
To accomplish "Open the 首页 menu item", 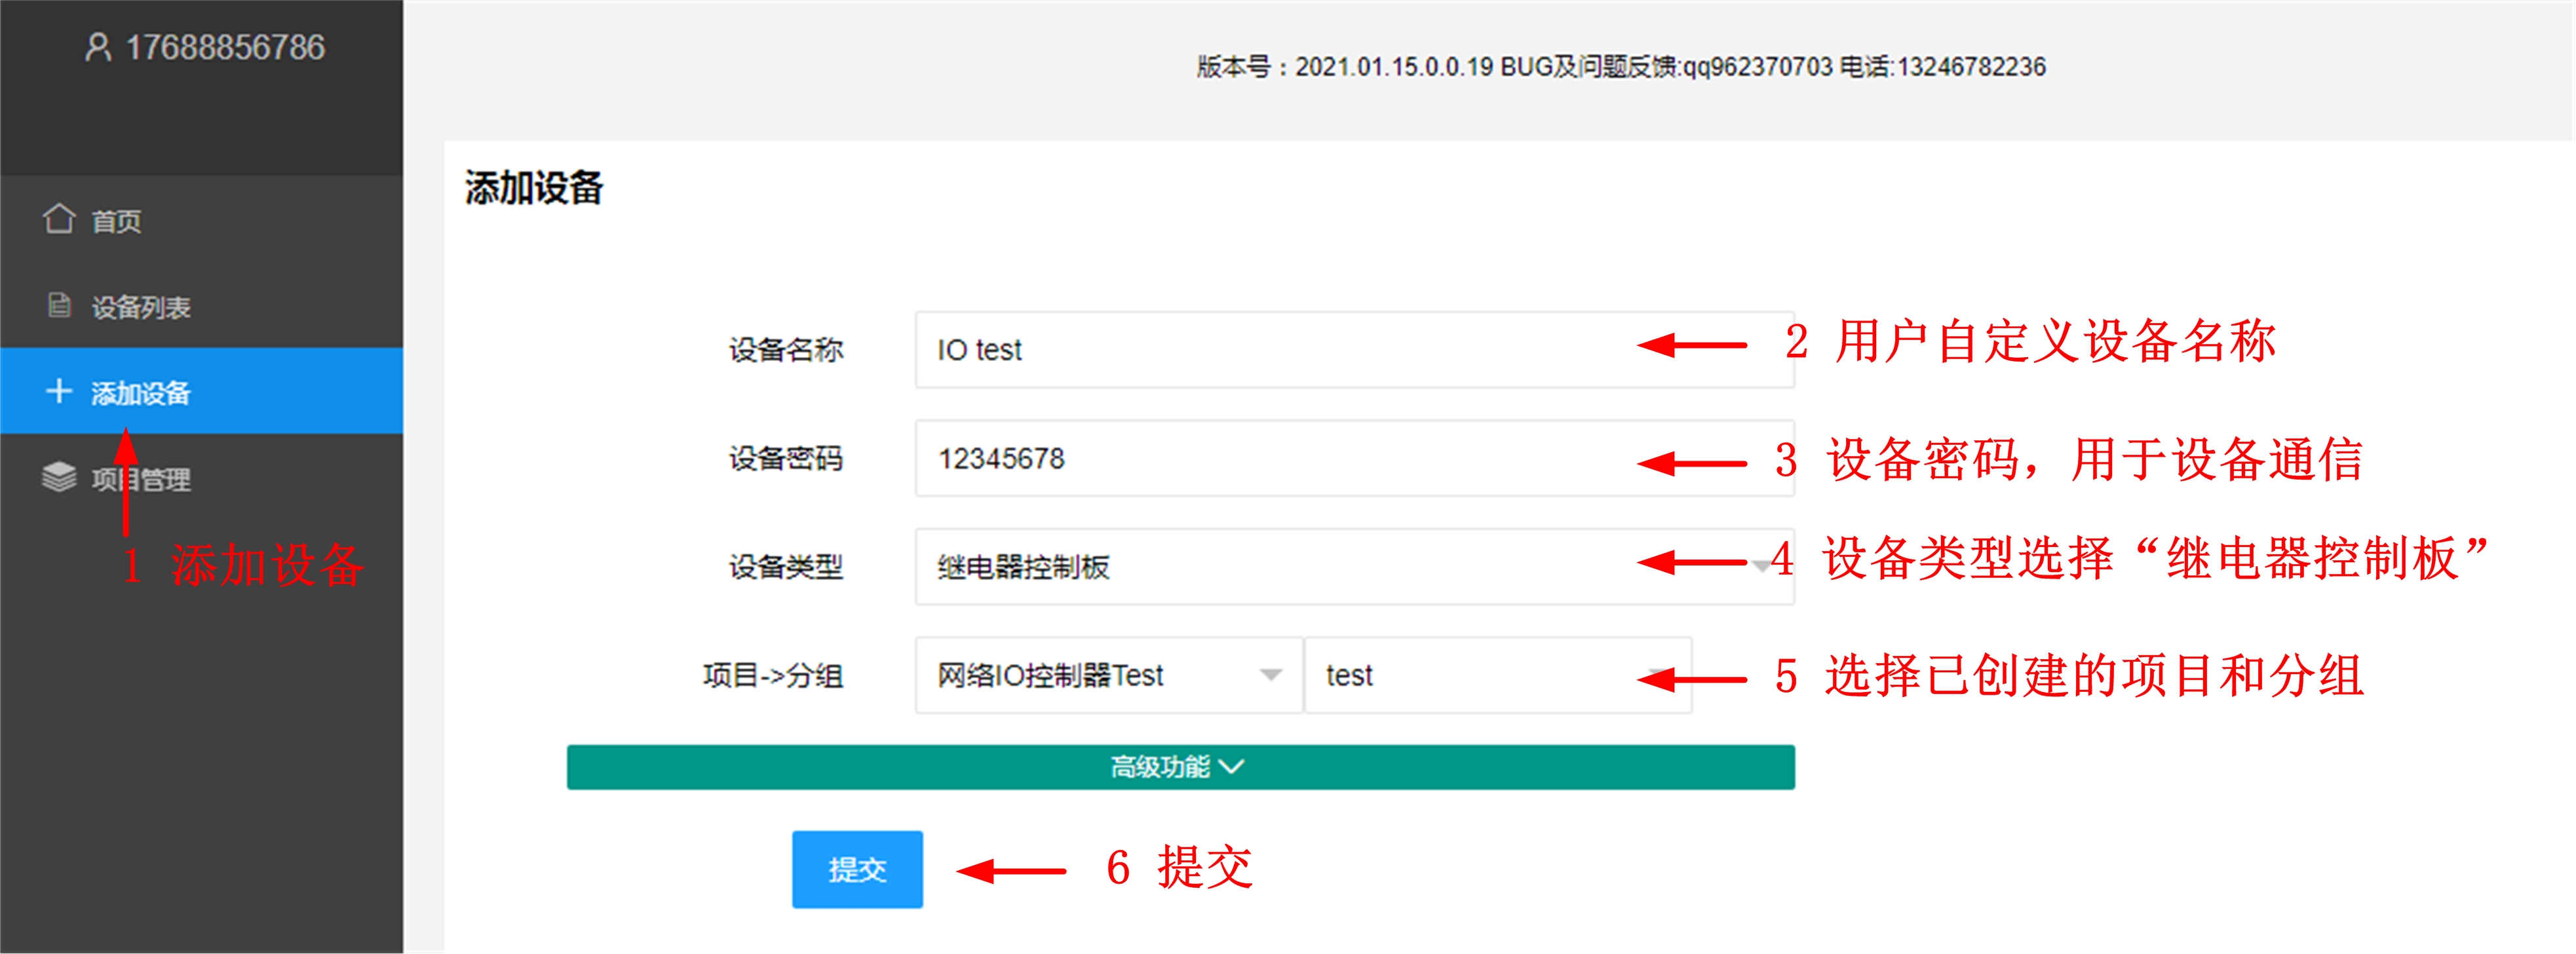I will coord(117,221).
